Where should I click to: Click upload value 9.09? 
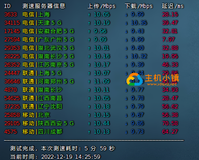(100, 40)
